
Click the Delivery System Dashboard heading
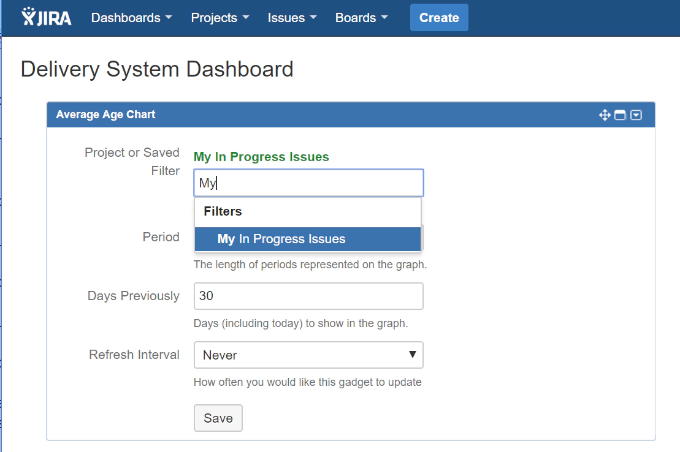(x=157, y=69)
